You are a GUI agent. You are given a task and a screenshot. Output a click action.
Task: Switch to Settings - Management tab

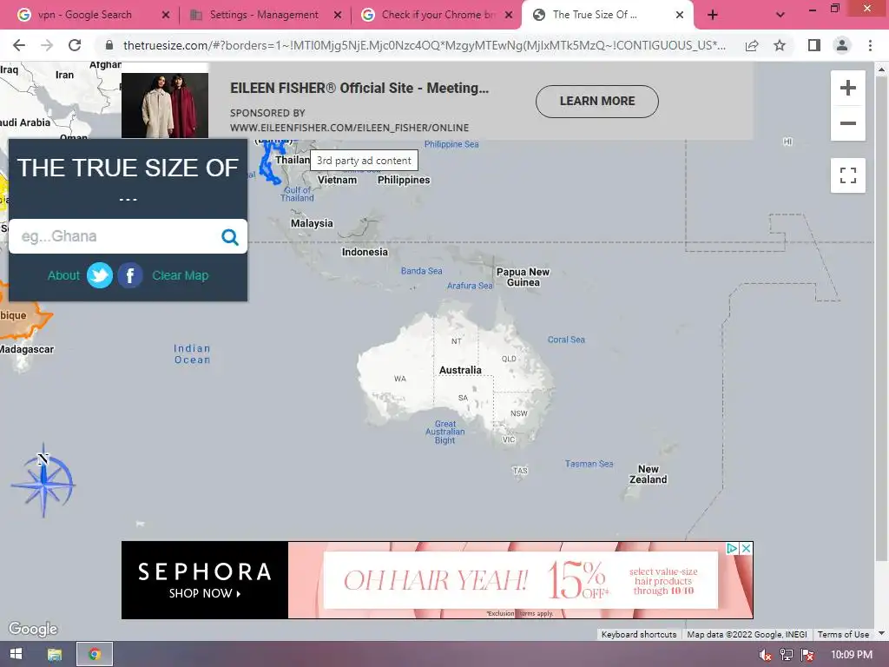(264, 15)
